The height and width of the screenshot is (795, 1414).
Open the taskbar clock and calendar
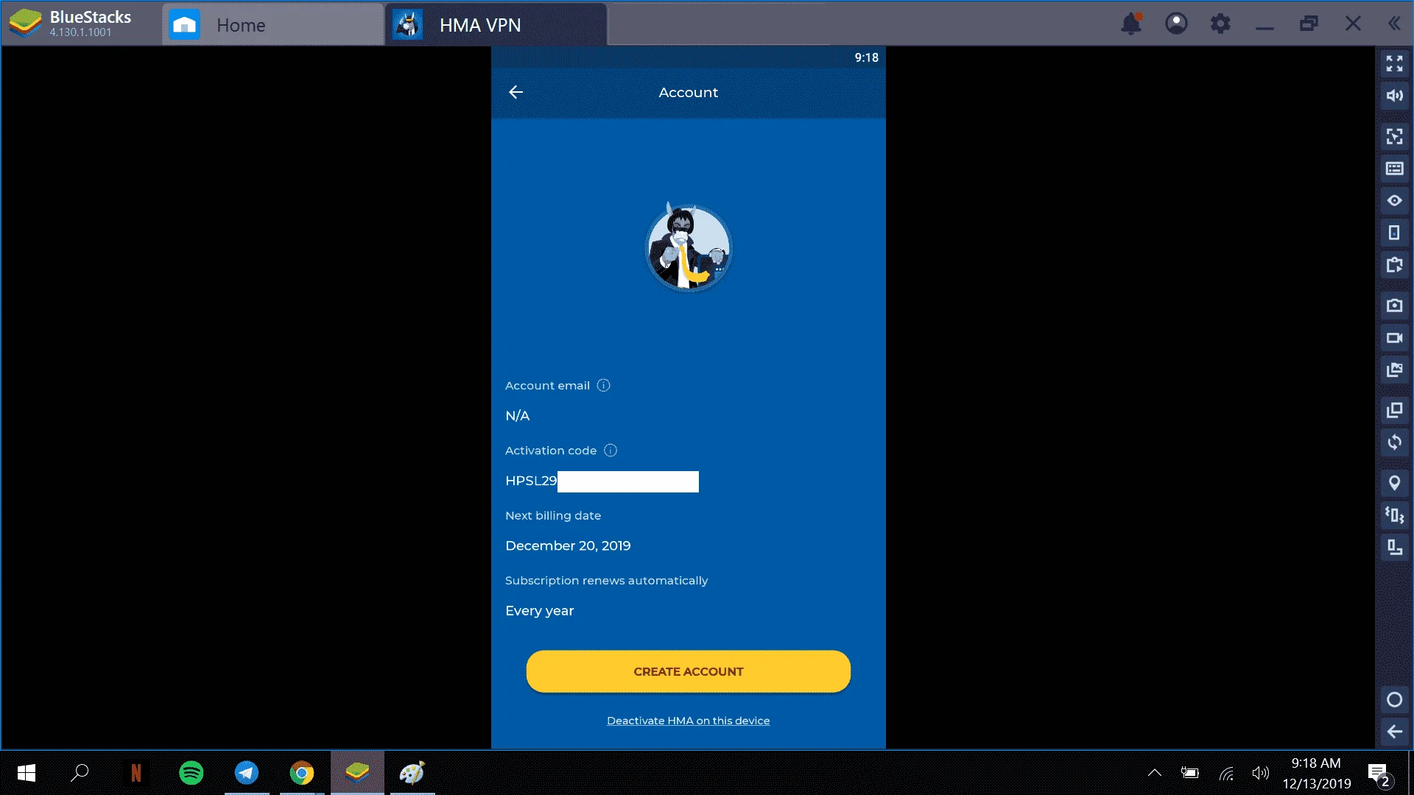coord(1317,773)
